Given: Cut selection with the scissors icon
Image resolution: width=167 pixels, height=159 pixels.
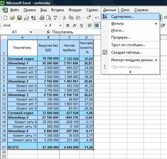Looking at the screenshot, I should click(x=64, y=18).
